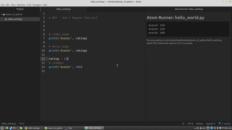232x130 pixels.
Task: Open the network Wi-Fi tray icon
Action: (223, 128)
